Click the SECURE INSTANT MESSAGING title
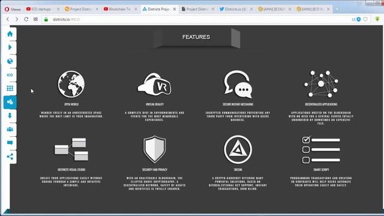This screenshot has width=384, height=216. point(238,104)
